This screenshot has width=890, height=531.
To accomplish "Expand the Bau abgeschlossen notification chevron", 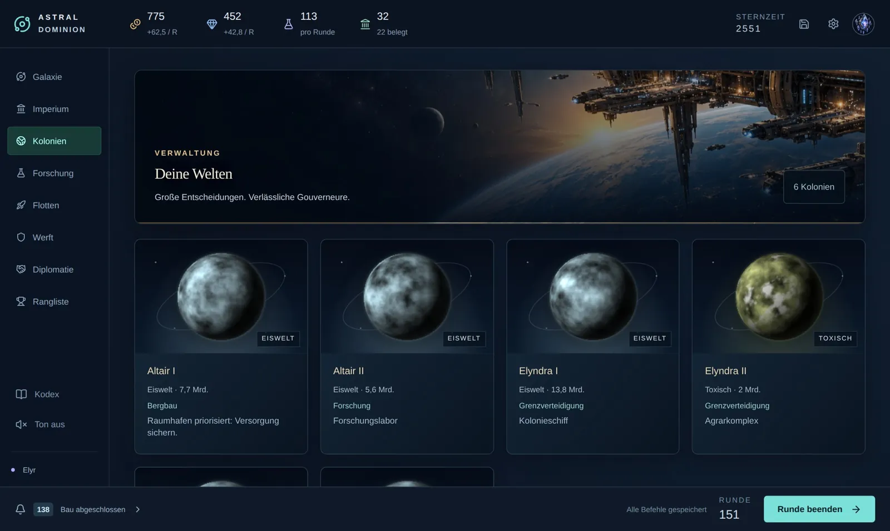I will coord(138,509).
